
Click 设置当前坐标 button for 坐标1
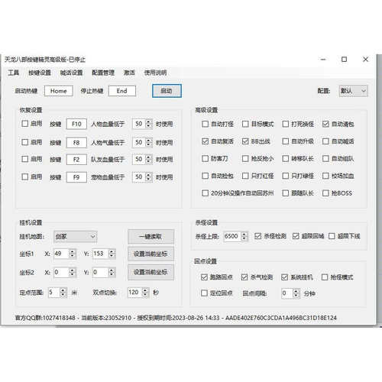[151, 254]
